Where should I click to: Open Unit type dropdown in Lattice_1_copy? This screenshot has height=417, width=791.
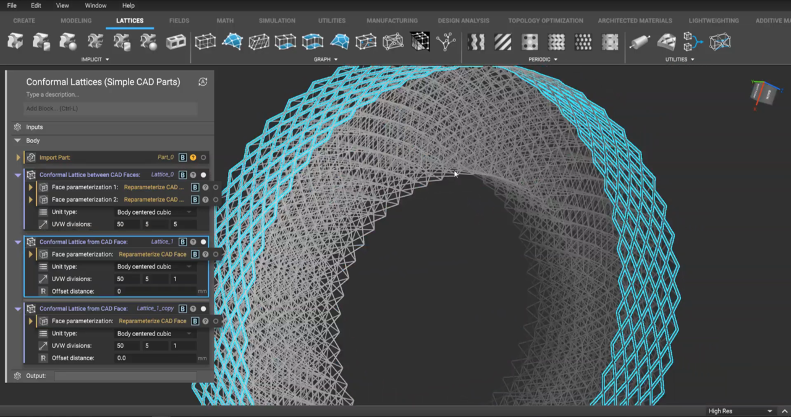coord(154,334)
